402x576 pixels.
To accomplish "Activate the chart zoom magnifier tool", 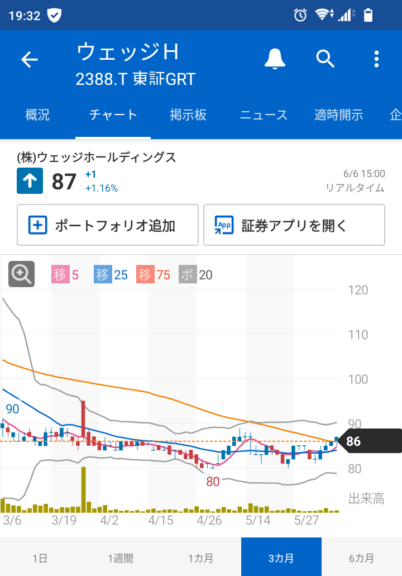I will click(21, 274).
